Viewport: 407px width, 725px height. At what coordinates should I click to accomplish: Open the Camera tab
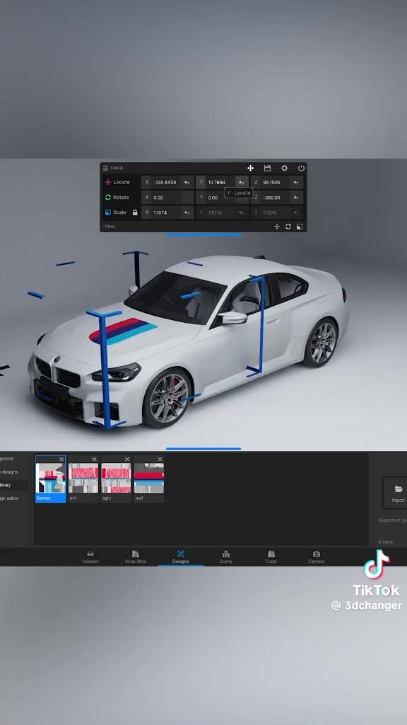316,556
